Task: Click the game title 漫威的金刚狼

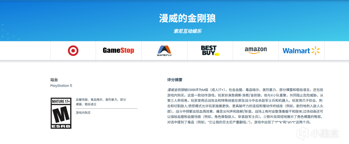Action: [x=188, y=18]
